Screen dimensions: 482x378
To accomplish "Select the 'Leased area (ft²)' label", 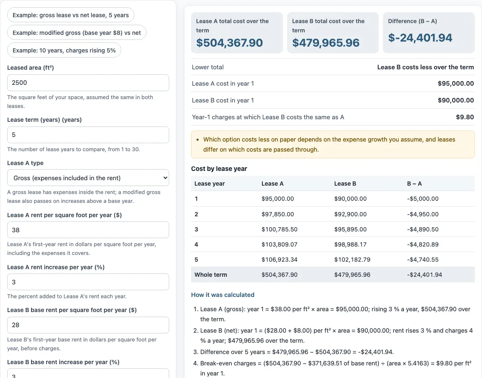I will coord(30,68).
